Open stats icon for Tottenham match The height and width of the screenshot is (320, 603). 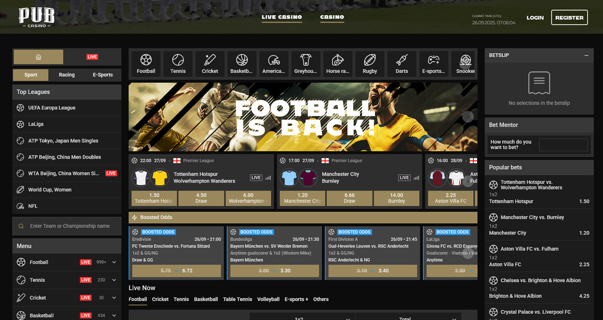pyautogui.click(x=268, y=178)
